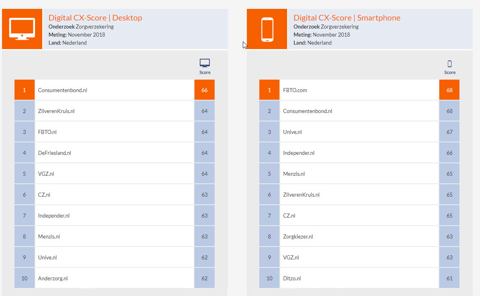Click Desktop score 64 for ZilverenKruis.nl
Screen dimensions: 480x296
pyautogui.click(x=205, y=111)
